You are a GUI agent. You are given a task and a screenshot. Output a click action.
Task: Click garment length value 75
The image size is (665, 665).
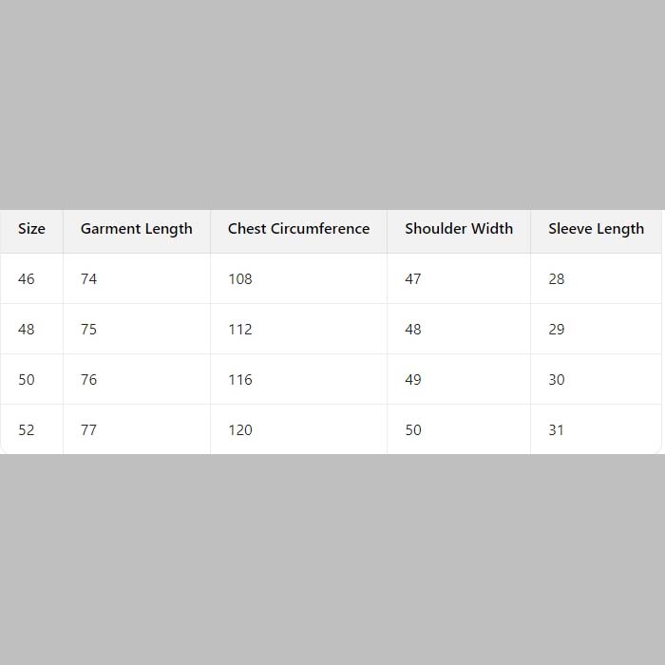(89, 330)
